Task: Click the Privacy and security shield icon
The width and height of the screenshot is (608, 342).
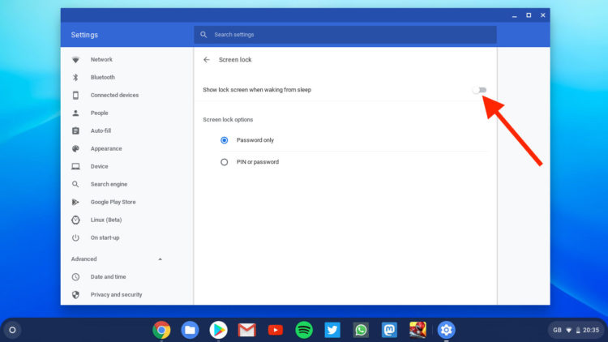Action: pos(75,295)
